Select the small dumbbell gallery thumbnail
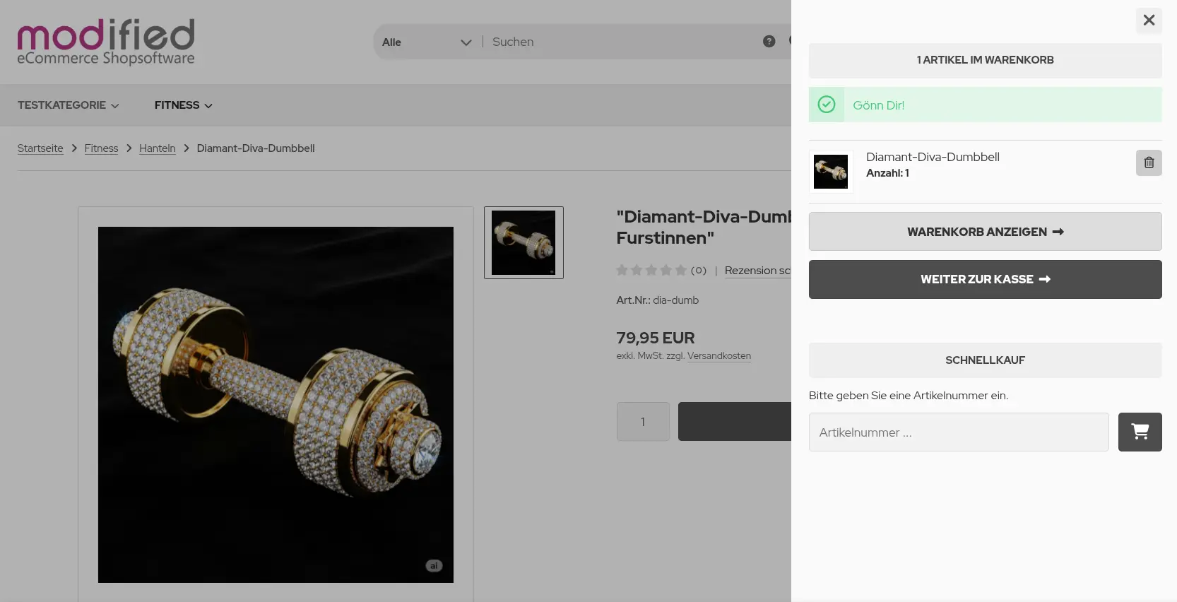This screenshot has width=1177, height=602. click(x=524, y=242)
